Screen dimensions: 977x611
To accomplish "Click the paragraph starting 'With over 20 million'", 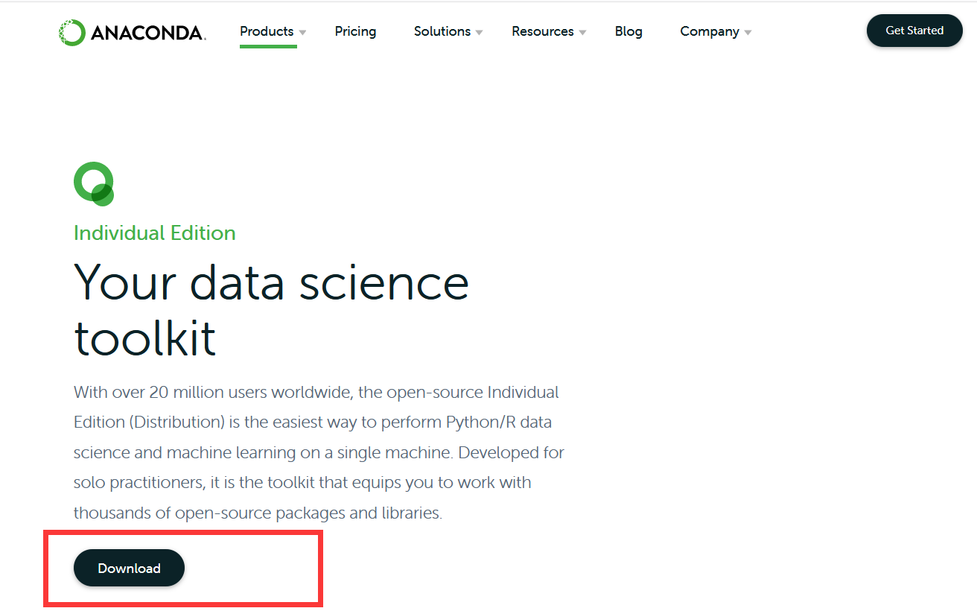I will coord(319,452).
